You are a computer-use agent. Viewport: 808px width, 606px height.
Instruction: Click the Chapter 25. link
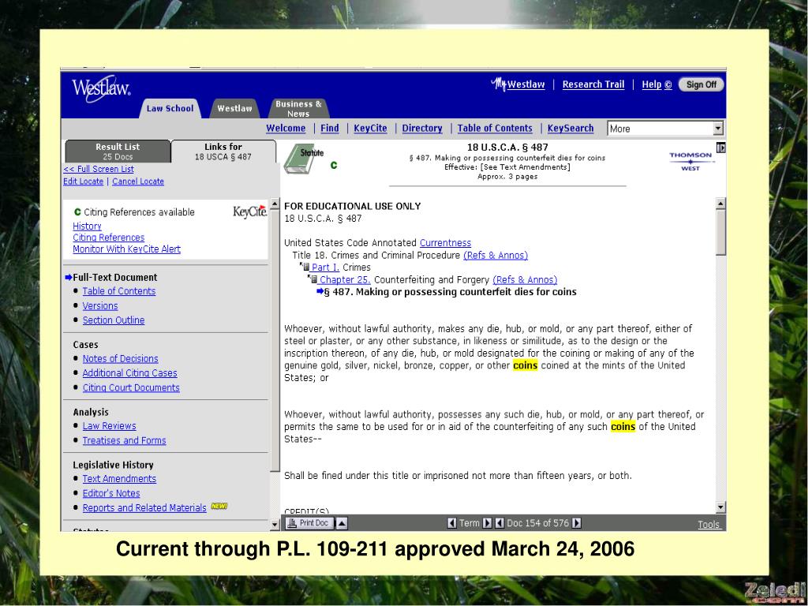click(345, 280)
